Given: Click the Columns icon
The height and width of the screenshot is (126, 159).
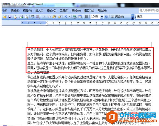Looking at the screenshot, I should (86, 17).
